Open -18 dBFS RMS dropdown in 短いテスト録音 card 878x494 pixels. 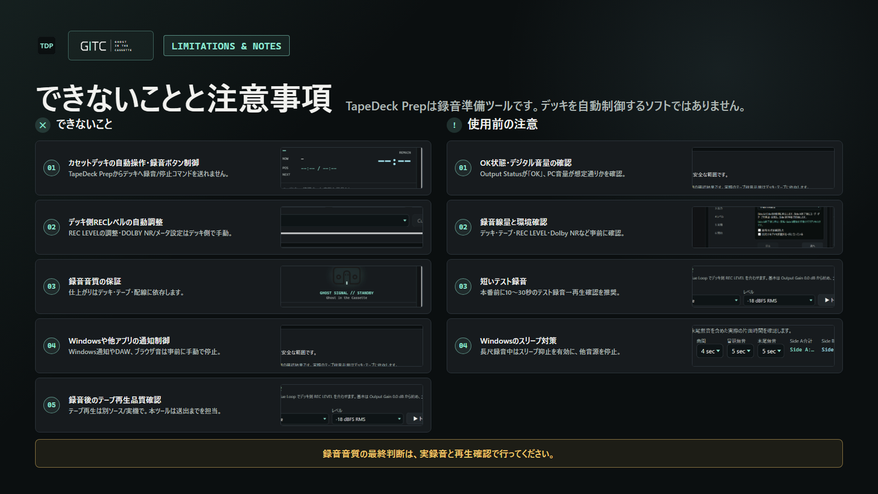coord(779,300)
